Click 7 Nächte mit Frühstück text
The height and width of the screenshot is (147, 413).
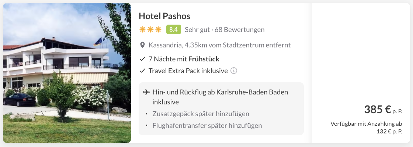[x=184, y=59]
